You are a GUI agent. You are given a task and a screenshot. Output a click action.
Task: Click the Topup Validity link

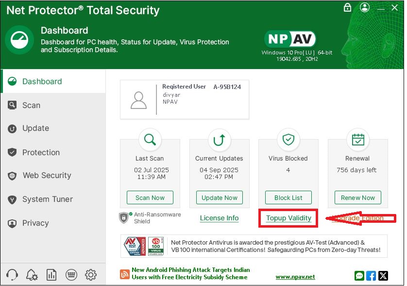click(288, 218)
